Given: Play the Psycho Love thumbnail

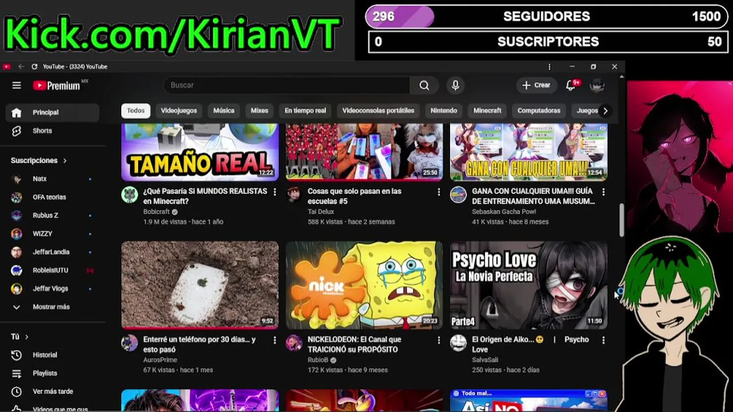Looking at the screenshot, I should coord(529,285).
